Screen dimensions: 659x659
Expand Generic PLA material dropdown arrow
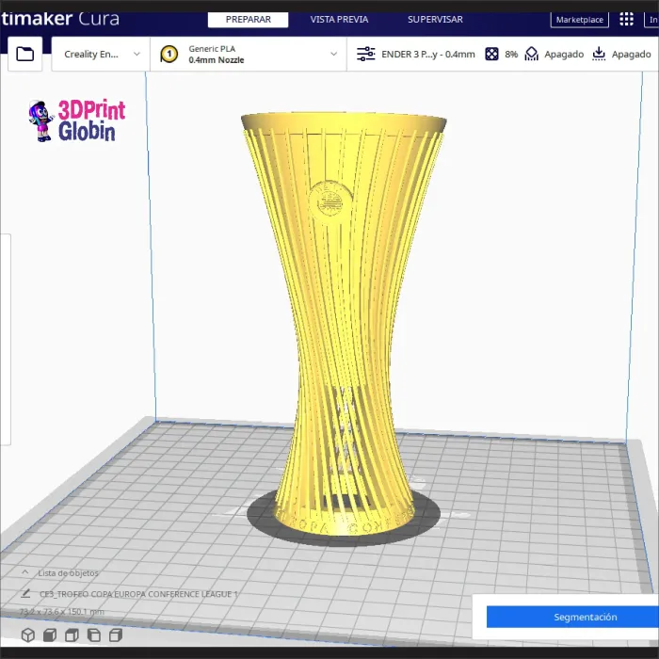[x=333, y=54]
